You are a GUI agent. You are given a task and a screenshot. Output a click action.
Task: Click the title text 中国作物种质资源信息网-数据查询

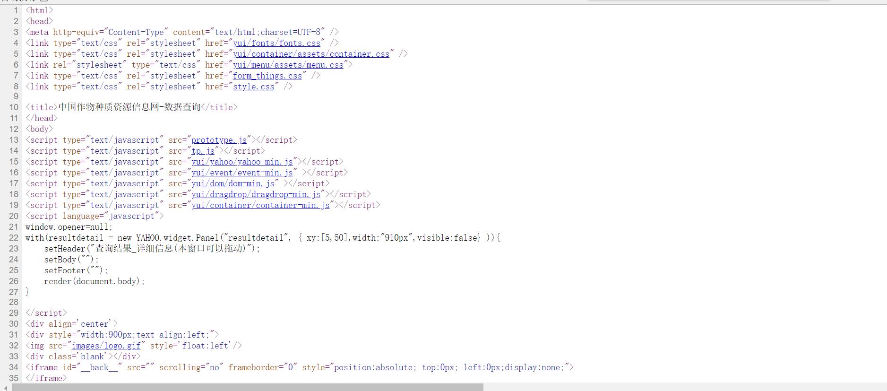pos(129,107)
